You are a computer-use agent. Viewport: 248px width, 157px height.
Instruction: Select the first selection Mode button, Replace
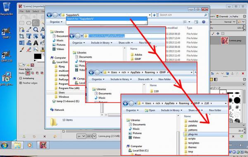click(28, 73)
